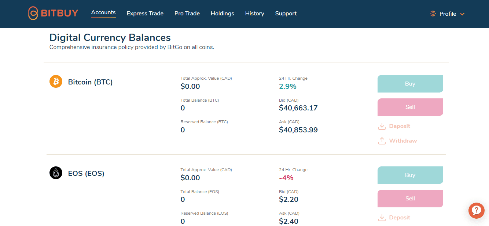This screenshot has height=226, width=489.
Task: Open the settings gear icon beside Profile
Action: pyautogui.click(x=433, y=14)
